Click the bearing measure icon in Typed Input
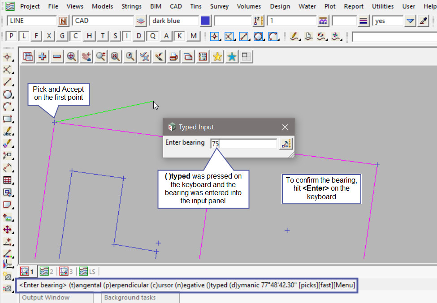This screenshot has width=437, height=303. point(286,144)
